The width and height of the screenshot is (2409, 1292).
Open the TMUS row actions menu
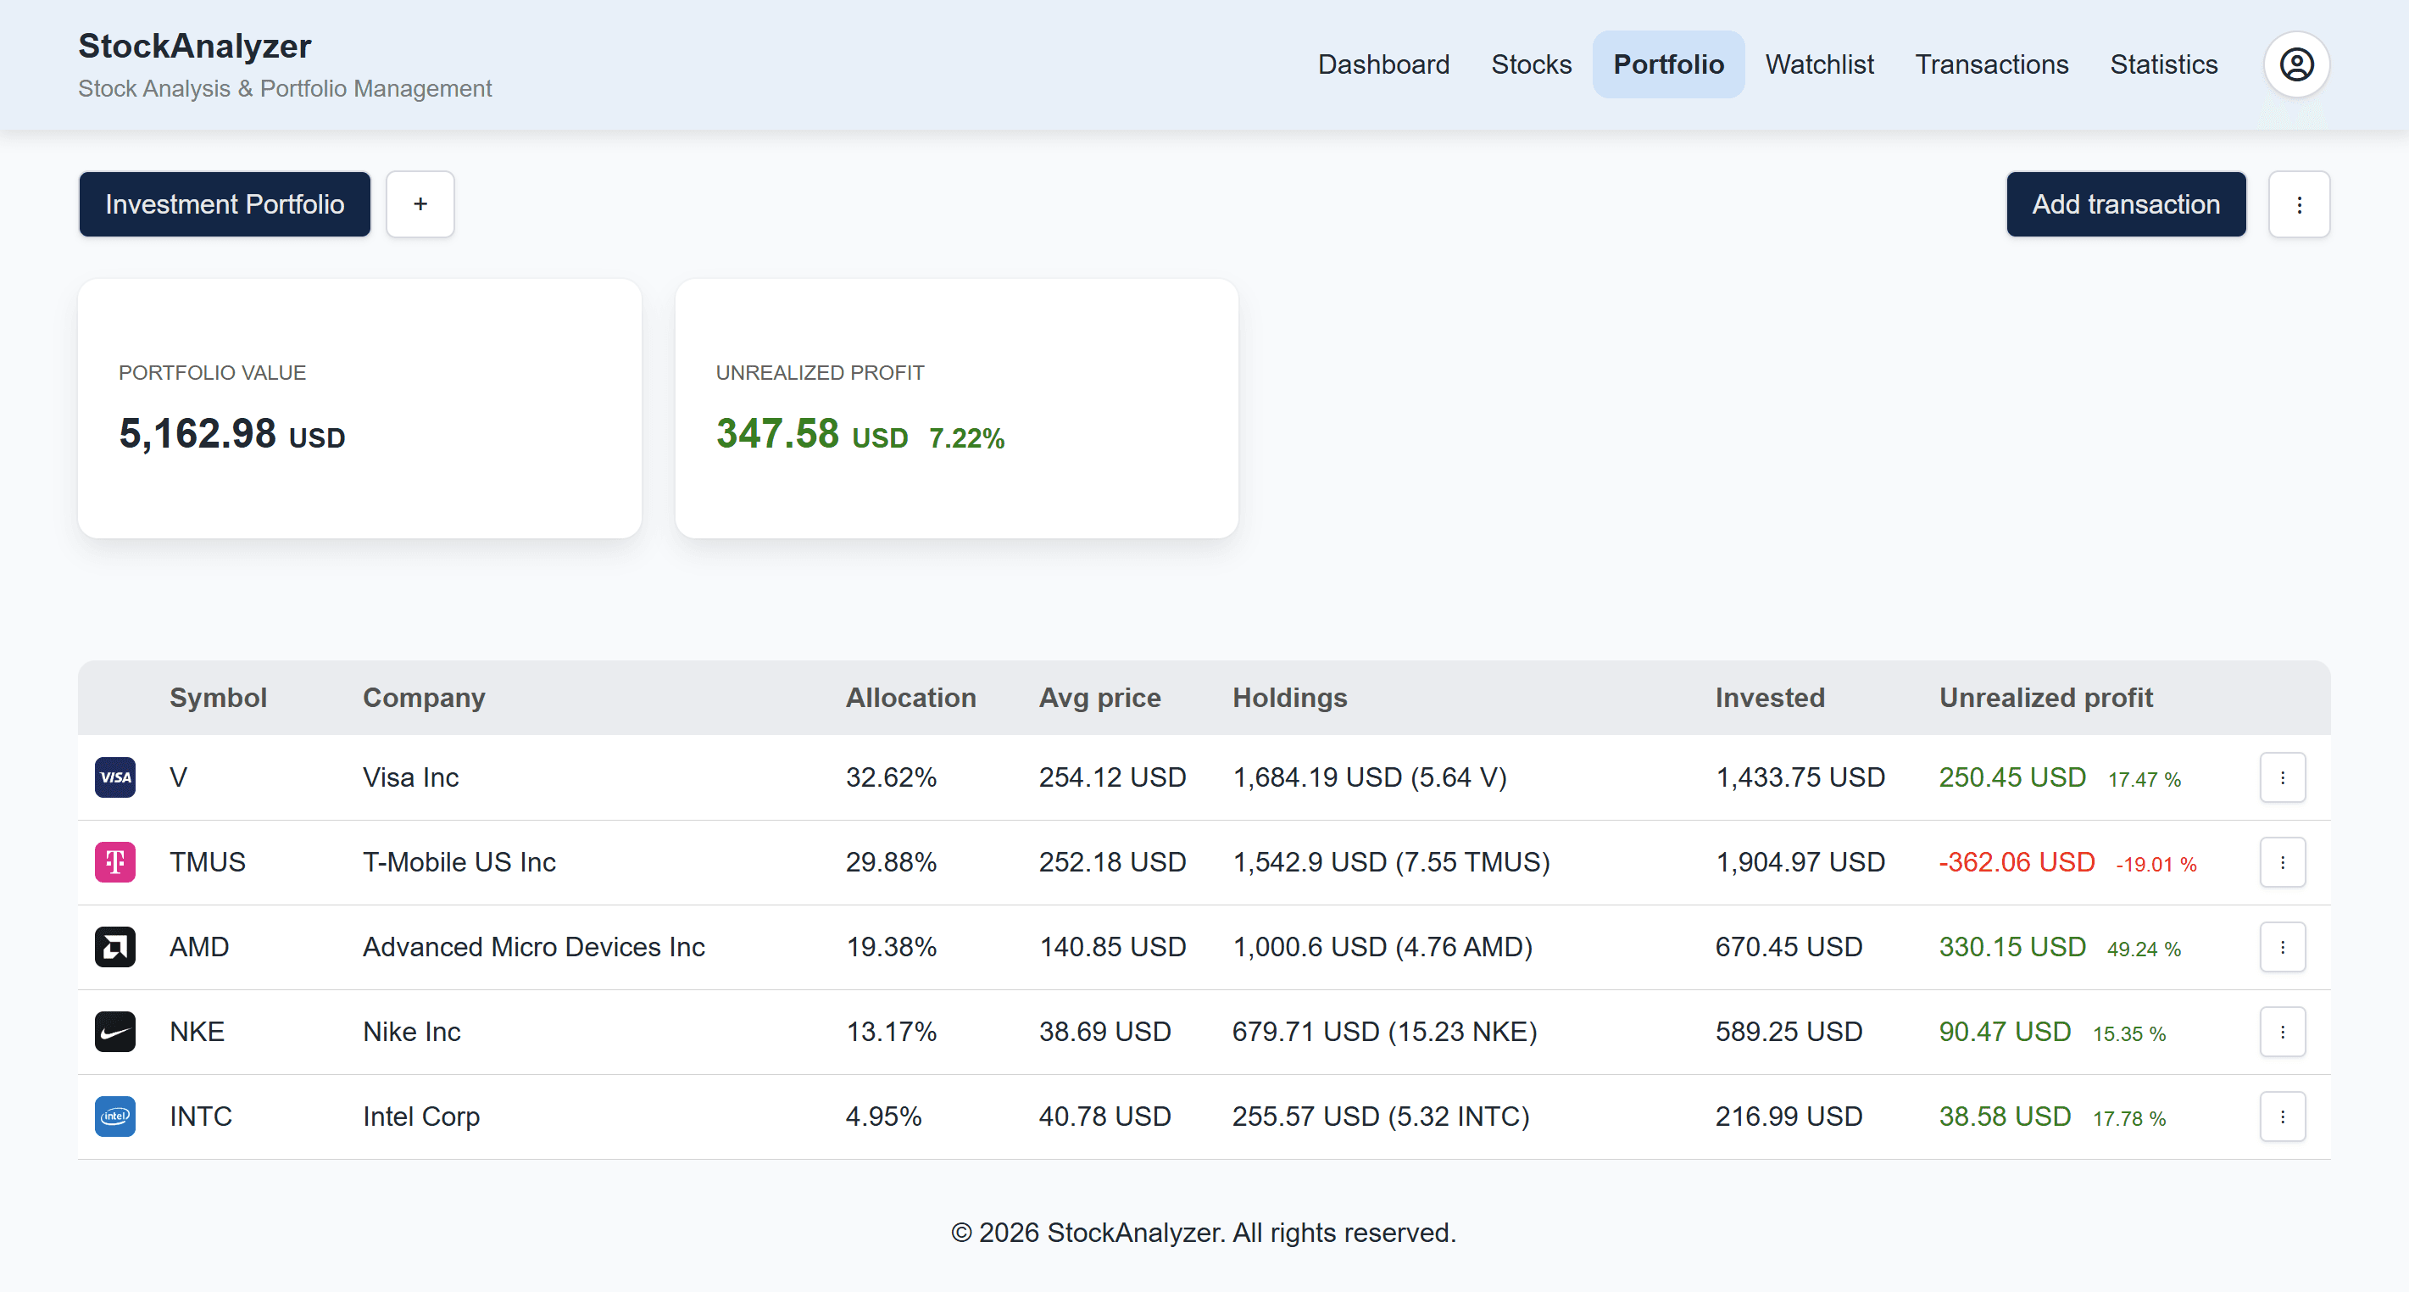click(x=2283, y=861)
